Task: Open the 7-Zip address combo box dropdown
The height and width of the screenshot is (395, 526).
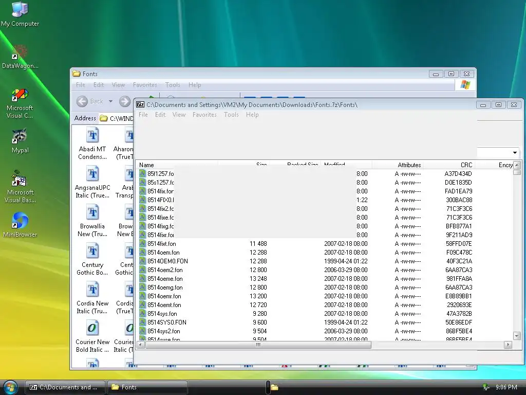Action: tap(515, 152)
